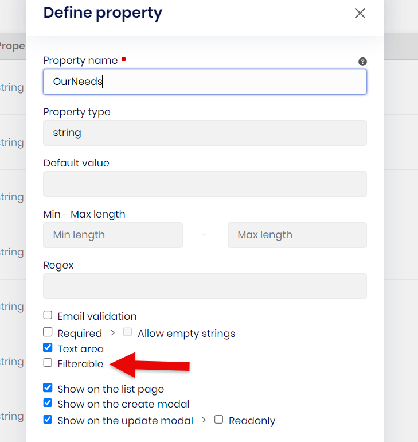Click the Property name text field

(x=205, y=82)
